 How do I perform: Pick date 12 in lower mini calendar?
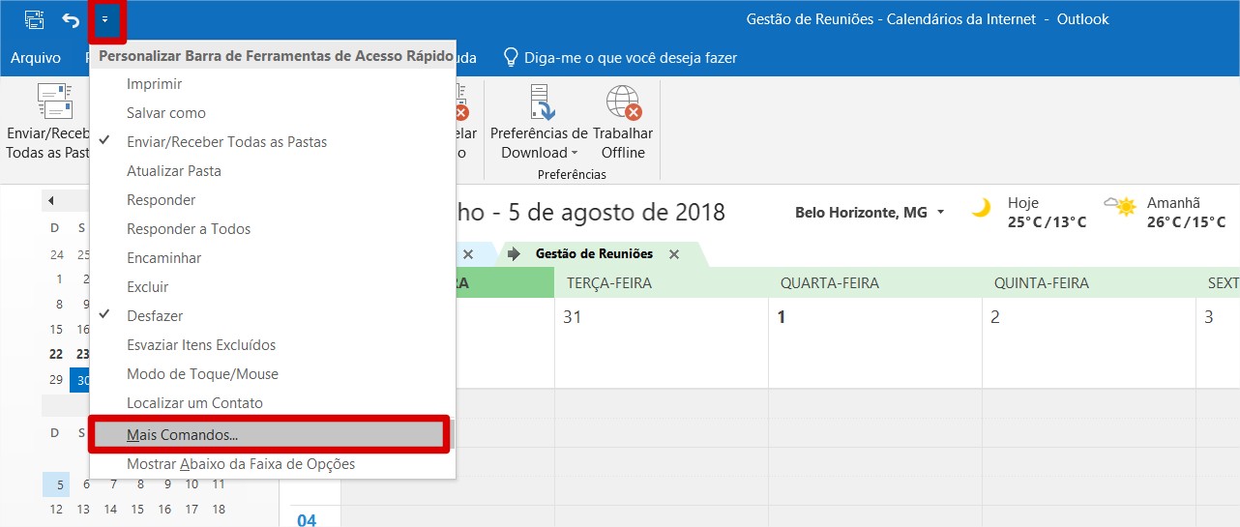(x=56, y=509)
